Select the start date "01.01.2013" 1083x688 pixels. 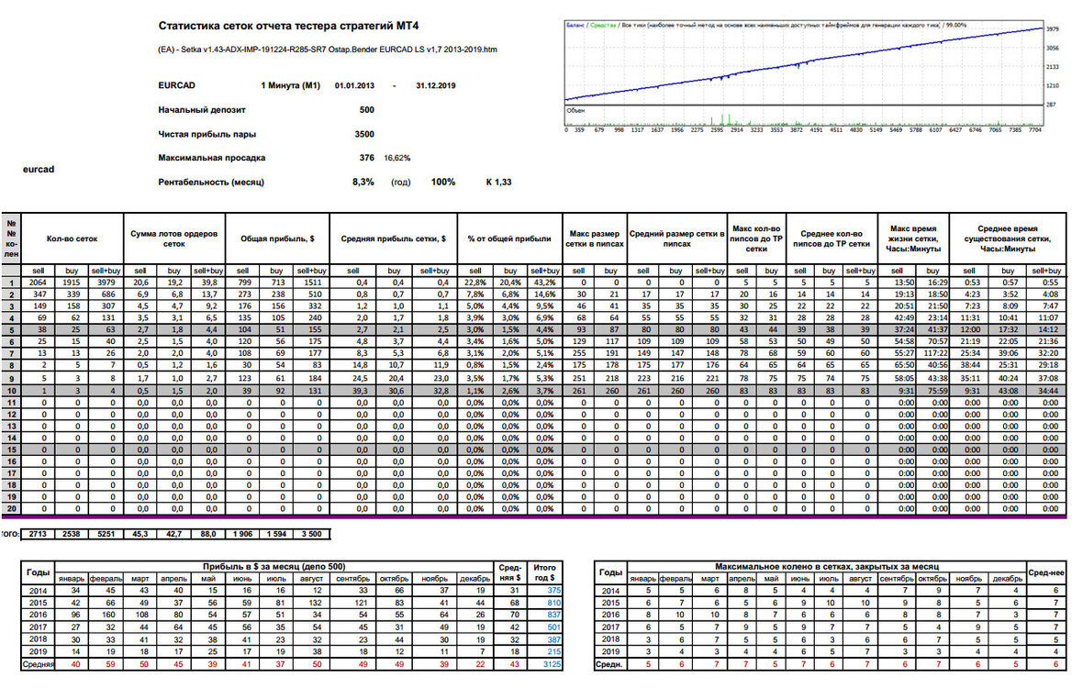click(x=354, y=85)
